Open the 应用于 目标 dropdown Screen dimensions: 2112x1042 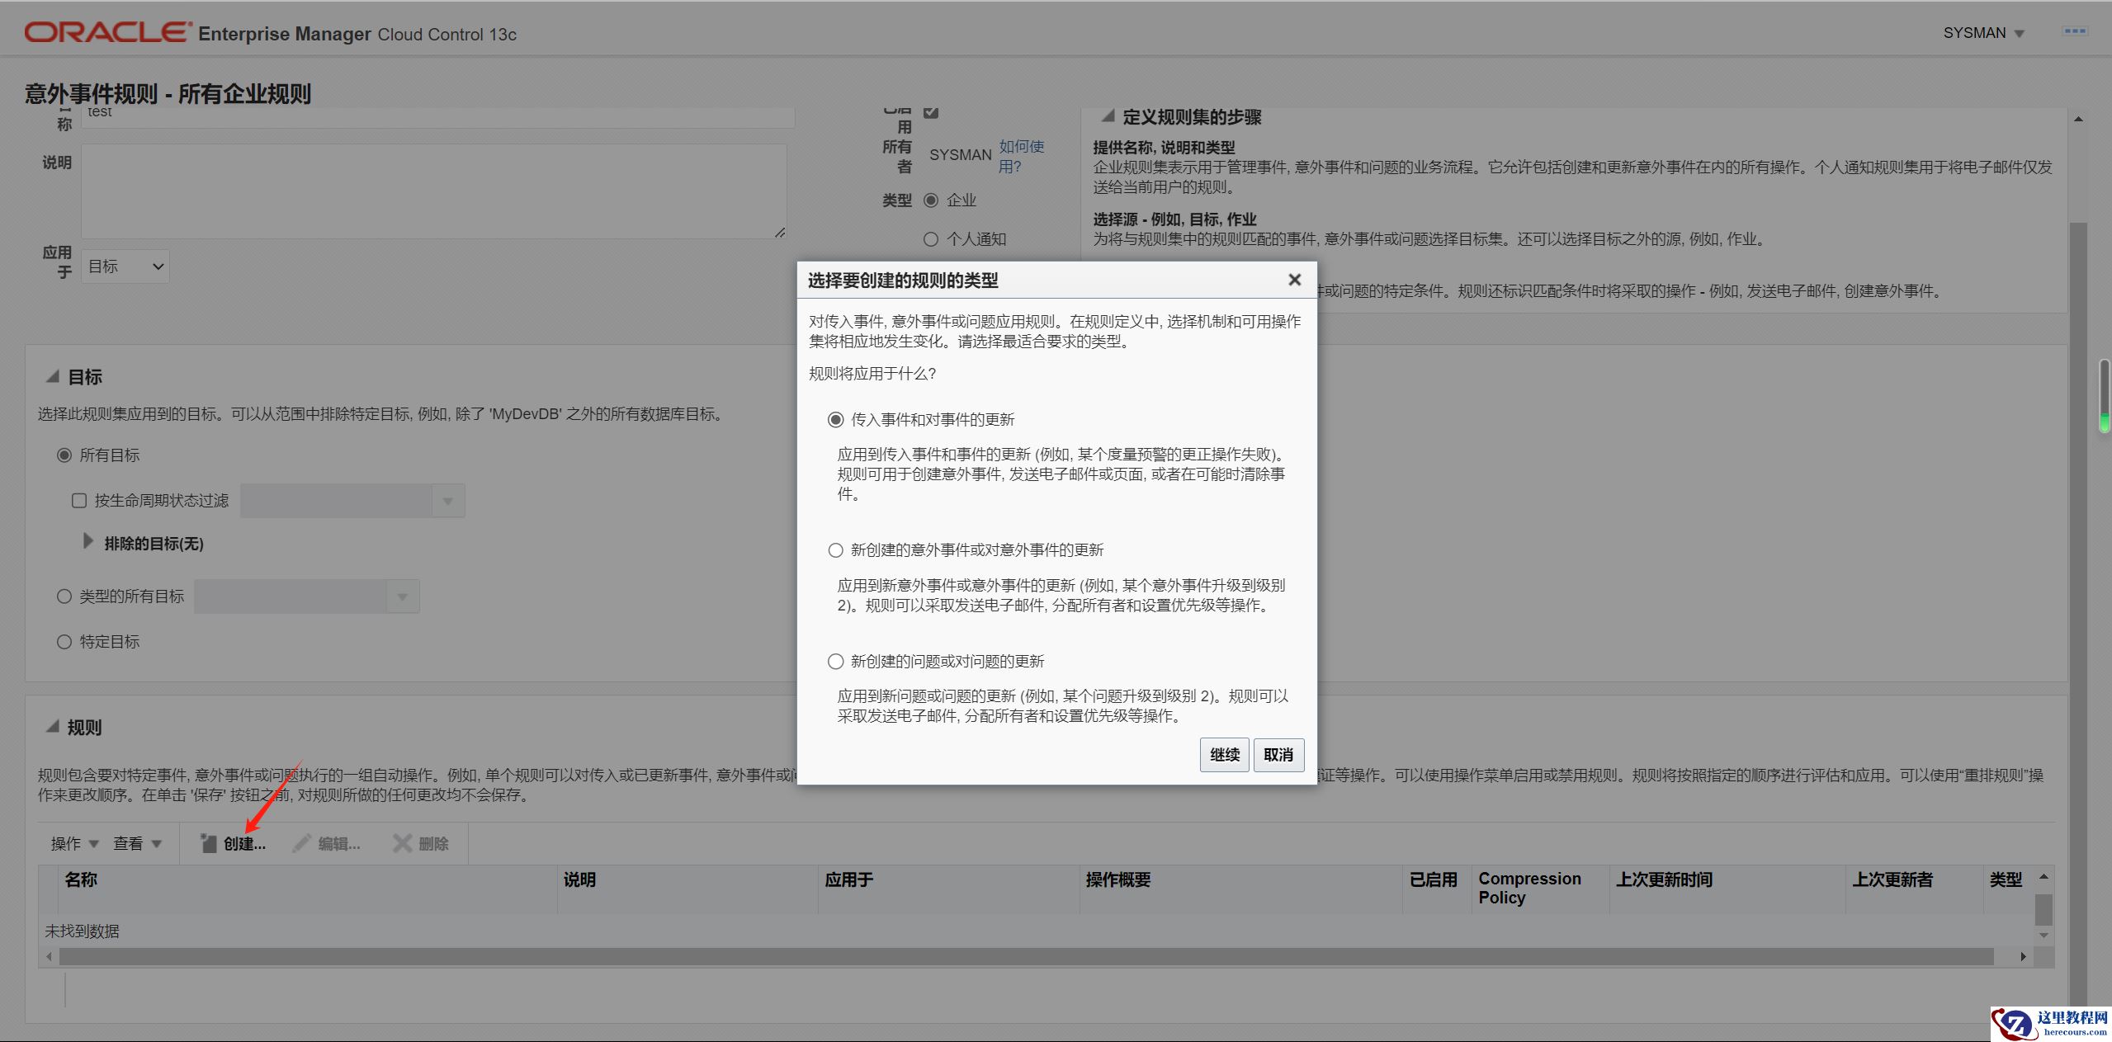pyautogui.click(x=125, y=266)
